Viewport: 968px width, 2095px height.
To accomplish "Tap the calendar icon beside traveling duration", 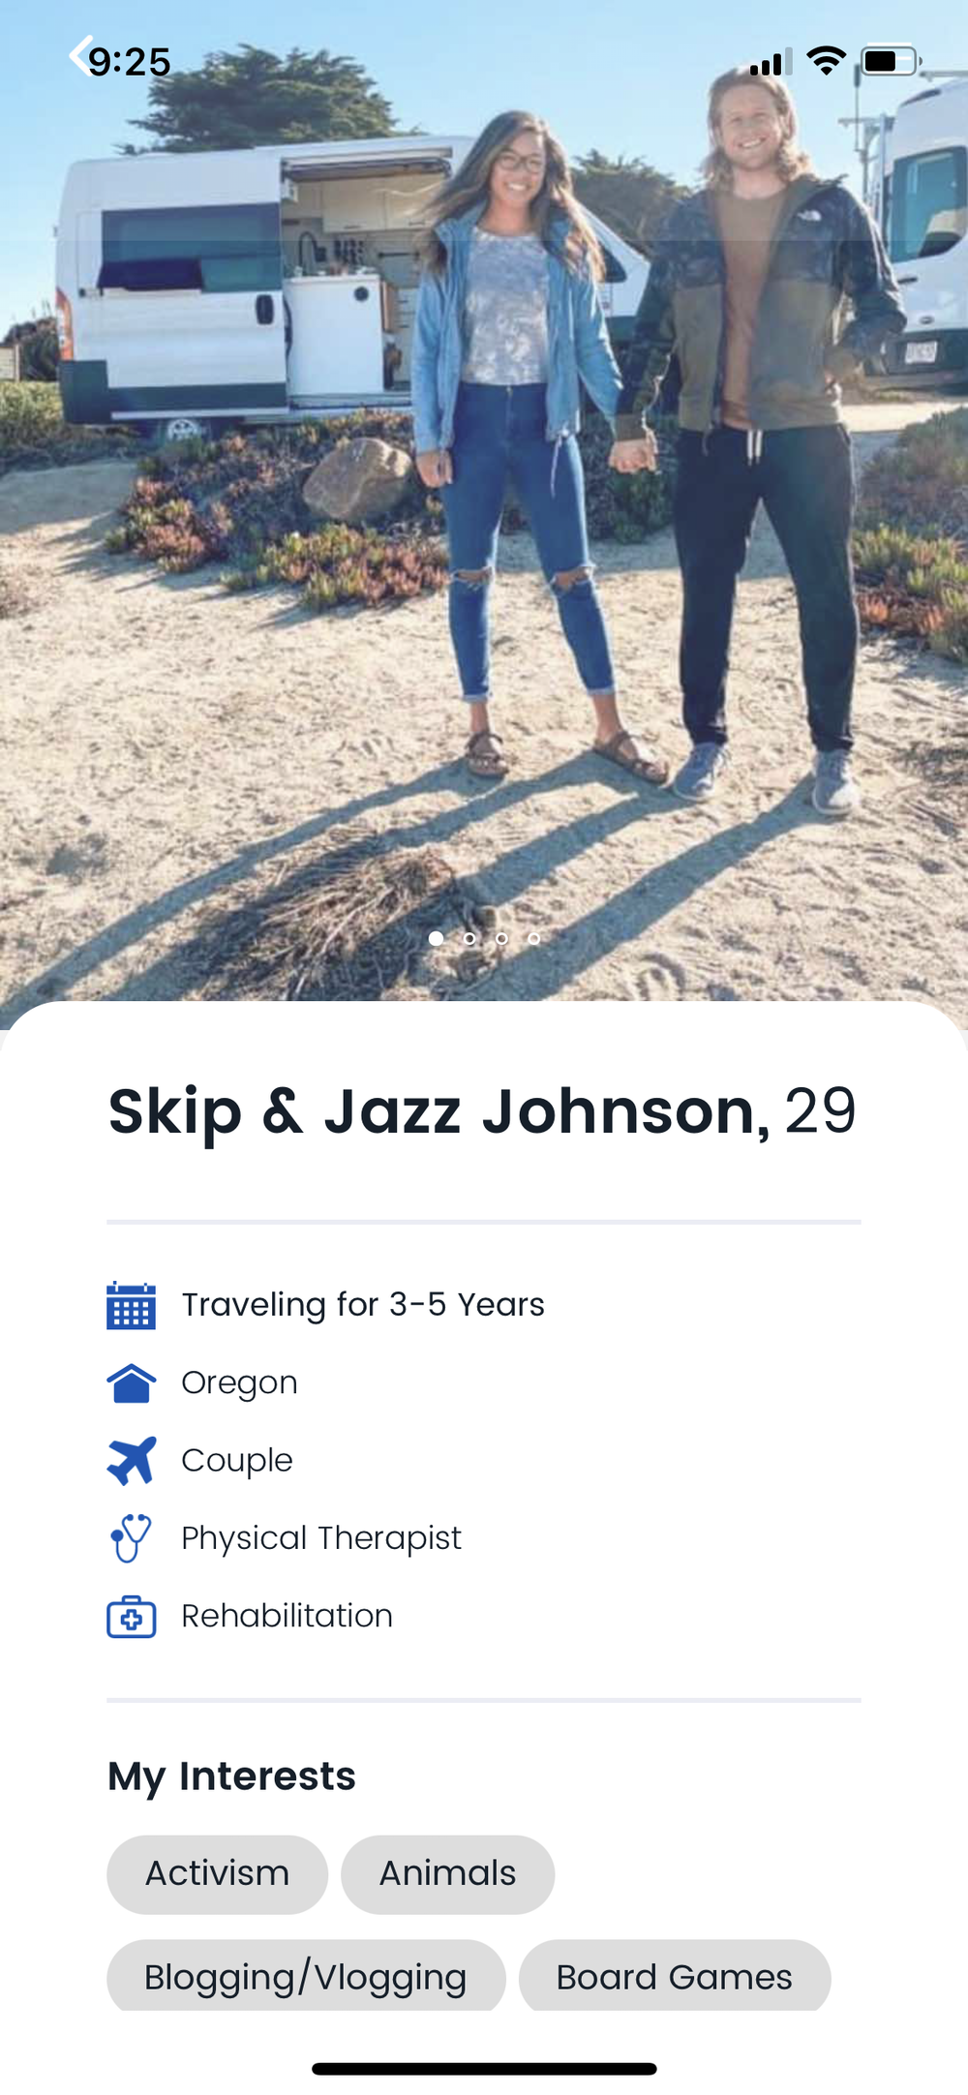I will 131,1305.
